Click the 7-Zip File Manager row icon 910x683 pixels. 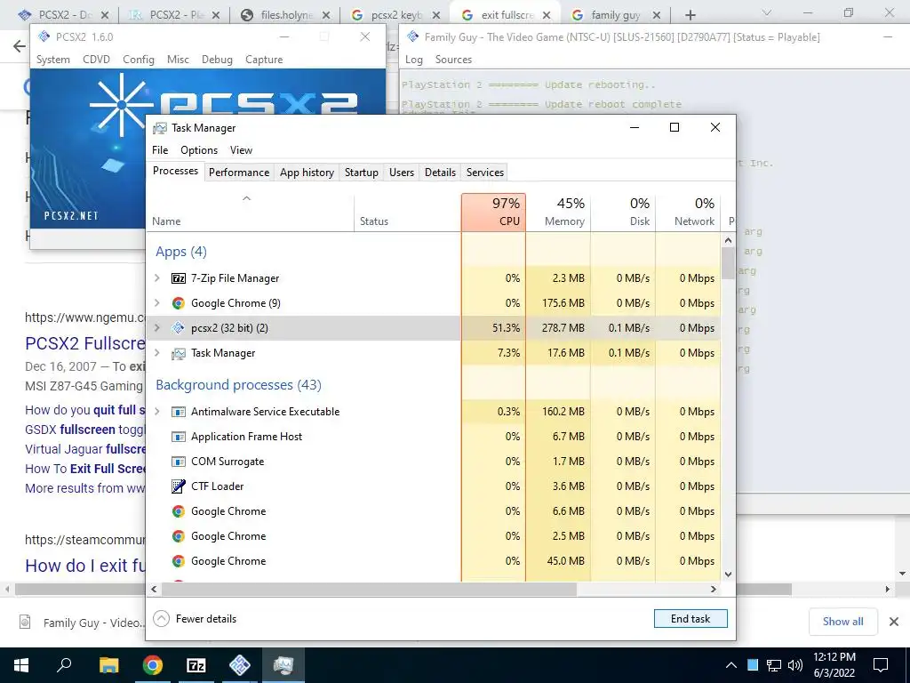pyautogui.click(x=178, y=278)
